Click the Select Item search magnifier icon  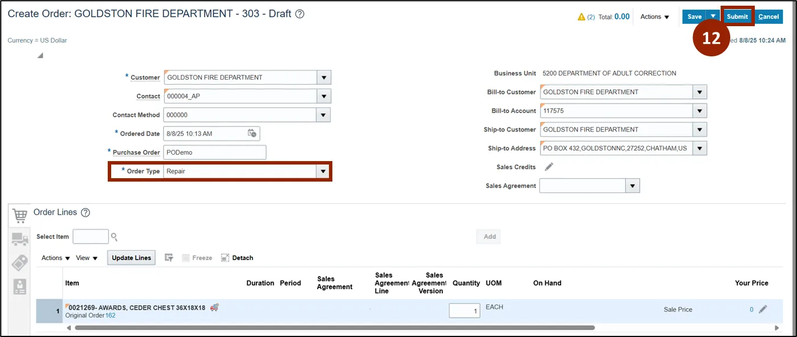pos(115,237)
